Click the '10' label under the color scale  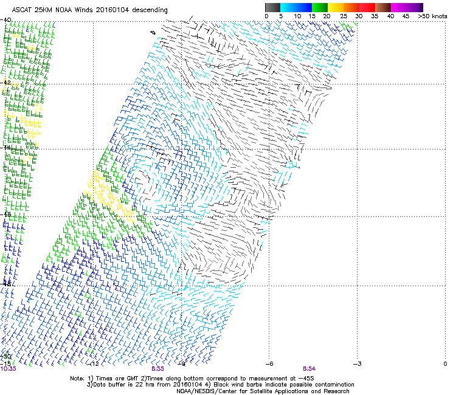pyautogui.click(x=297, y=16)
